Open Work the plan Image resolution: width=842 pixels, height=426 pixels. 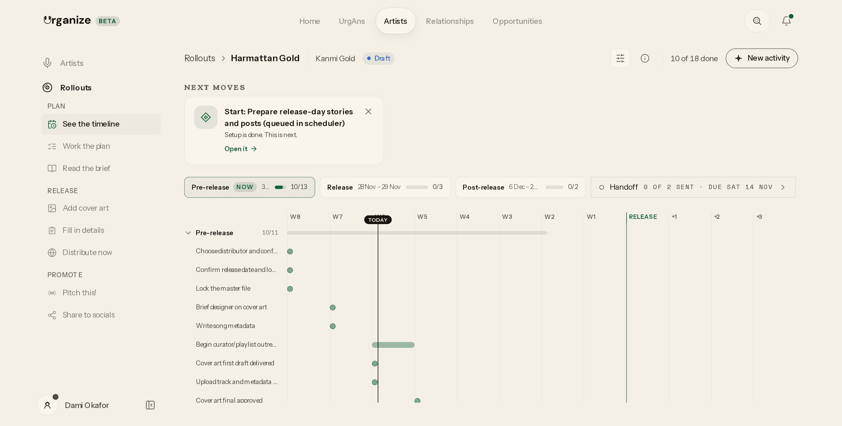pyautogui.click(x=101, y=146)
